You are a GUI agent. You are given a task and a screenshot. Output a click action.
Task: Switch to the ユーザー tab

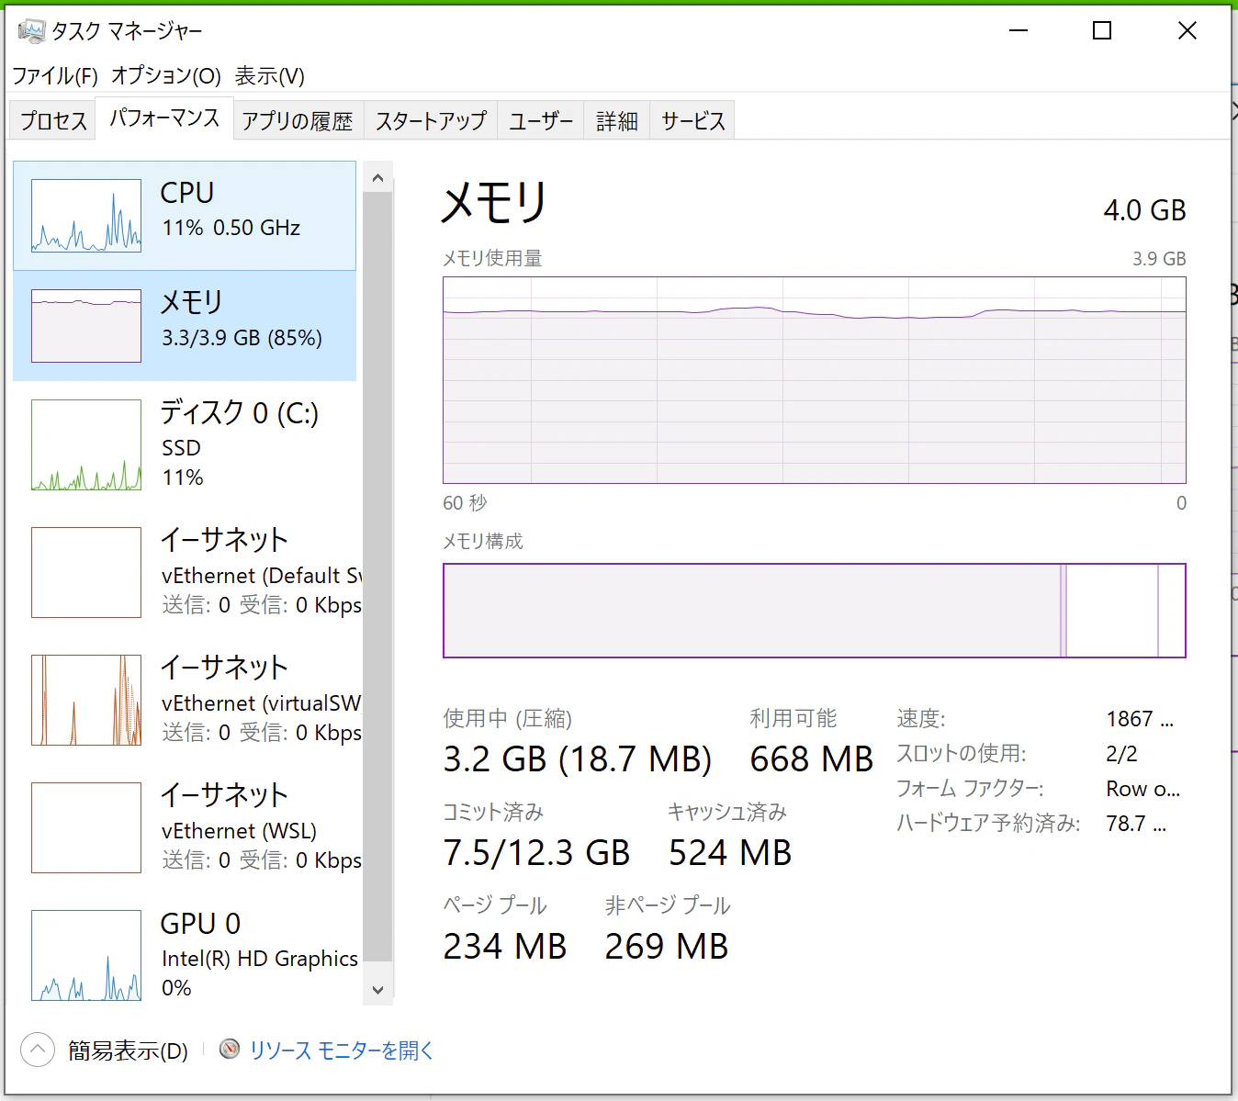(541, 120)
